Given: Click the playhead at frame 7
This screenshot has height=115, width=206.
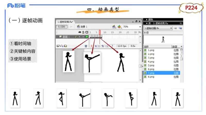Looking at the screenshot, I should (100, 32).
